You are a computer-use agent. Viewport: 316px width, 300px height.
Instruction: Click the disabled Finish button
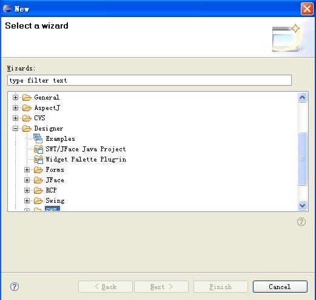pos(221,287)
